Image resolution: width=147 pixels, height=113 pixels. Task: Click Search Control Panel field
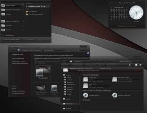pos(77,50)
